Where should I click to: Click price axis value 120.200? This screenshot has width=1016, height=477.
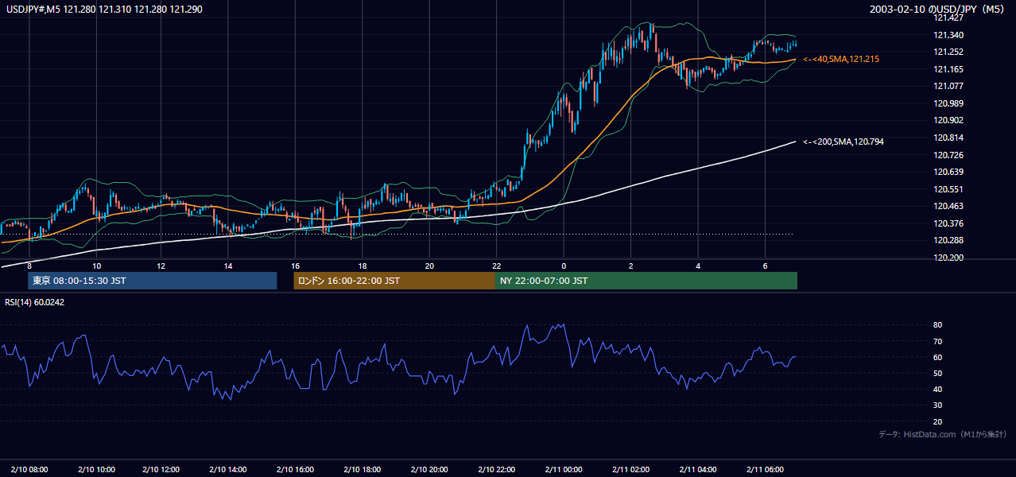948,258
